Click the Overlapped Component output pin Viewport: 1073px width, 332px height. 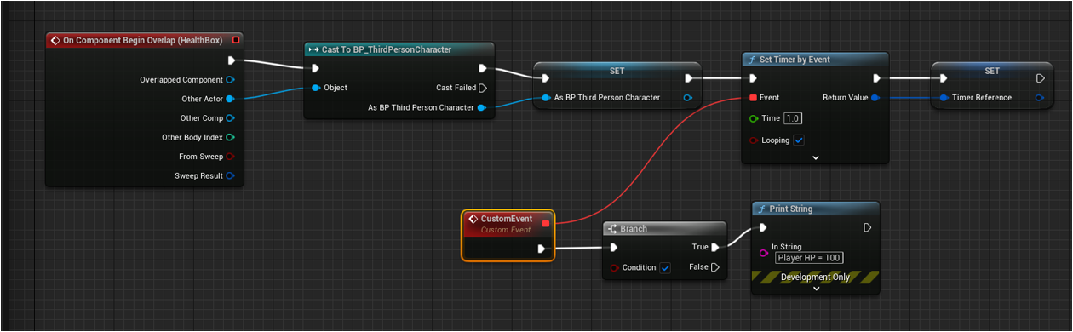tap(230, 80)
